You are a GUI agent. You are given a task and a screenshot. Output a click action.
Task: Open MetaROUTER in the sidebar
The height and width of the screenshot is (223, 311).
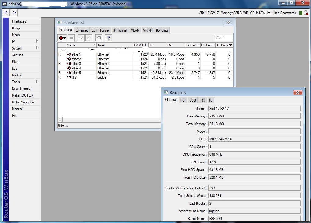(25, 95)
